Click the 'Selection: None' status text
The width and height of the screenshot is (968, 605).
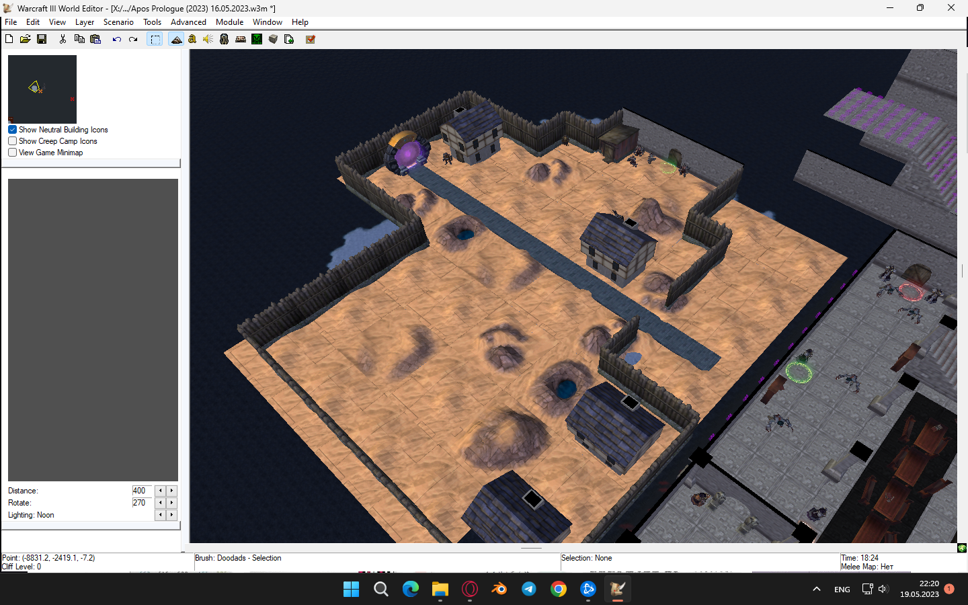pyautogui.click(x=586, y=558)
